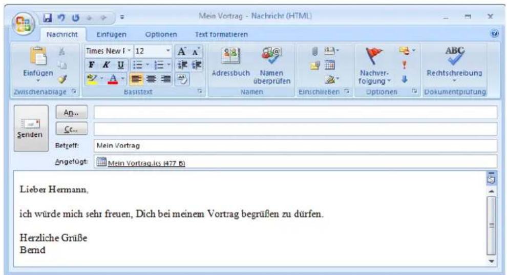Clear all formatting with the eraser icon
Screen dimensions: 507x275
click(182, 79)
